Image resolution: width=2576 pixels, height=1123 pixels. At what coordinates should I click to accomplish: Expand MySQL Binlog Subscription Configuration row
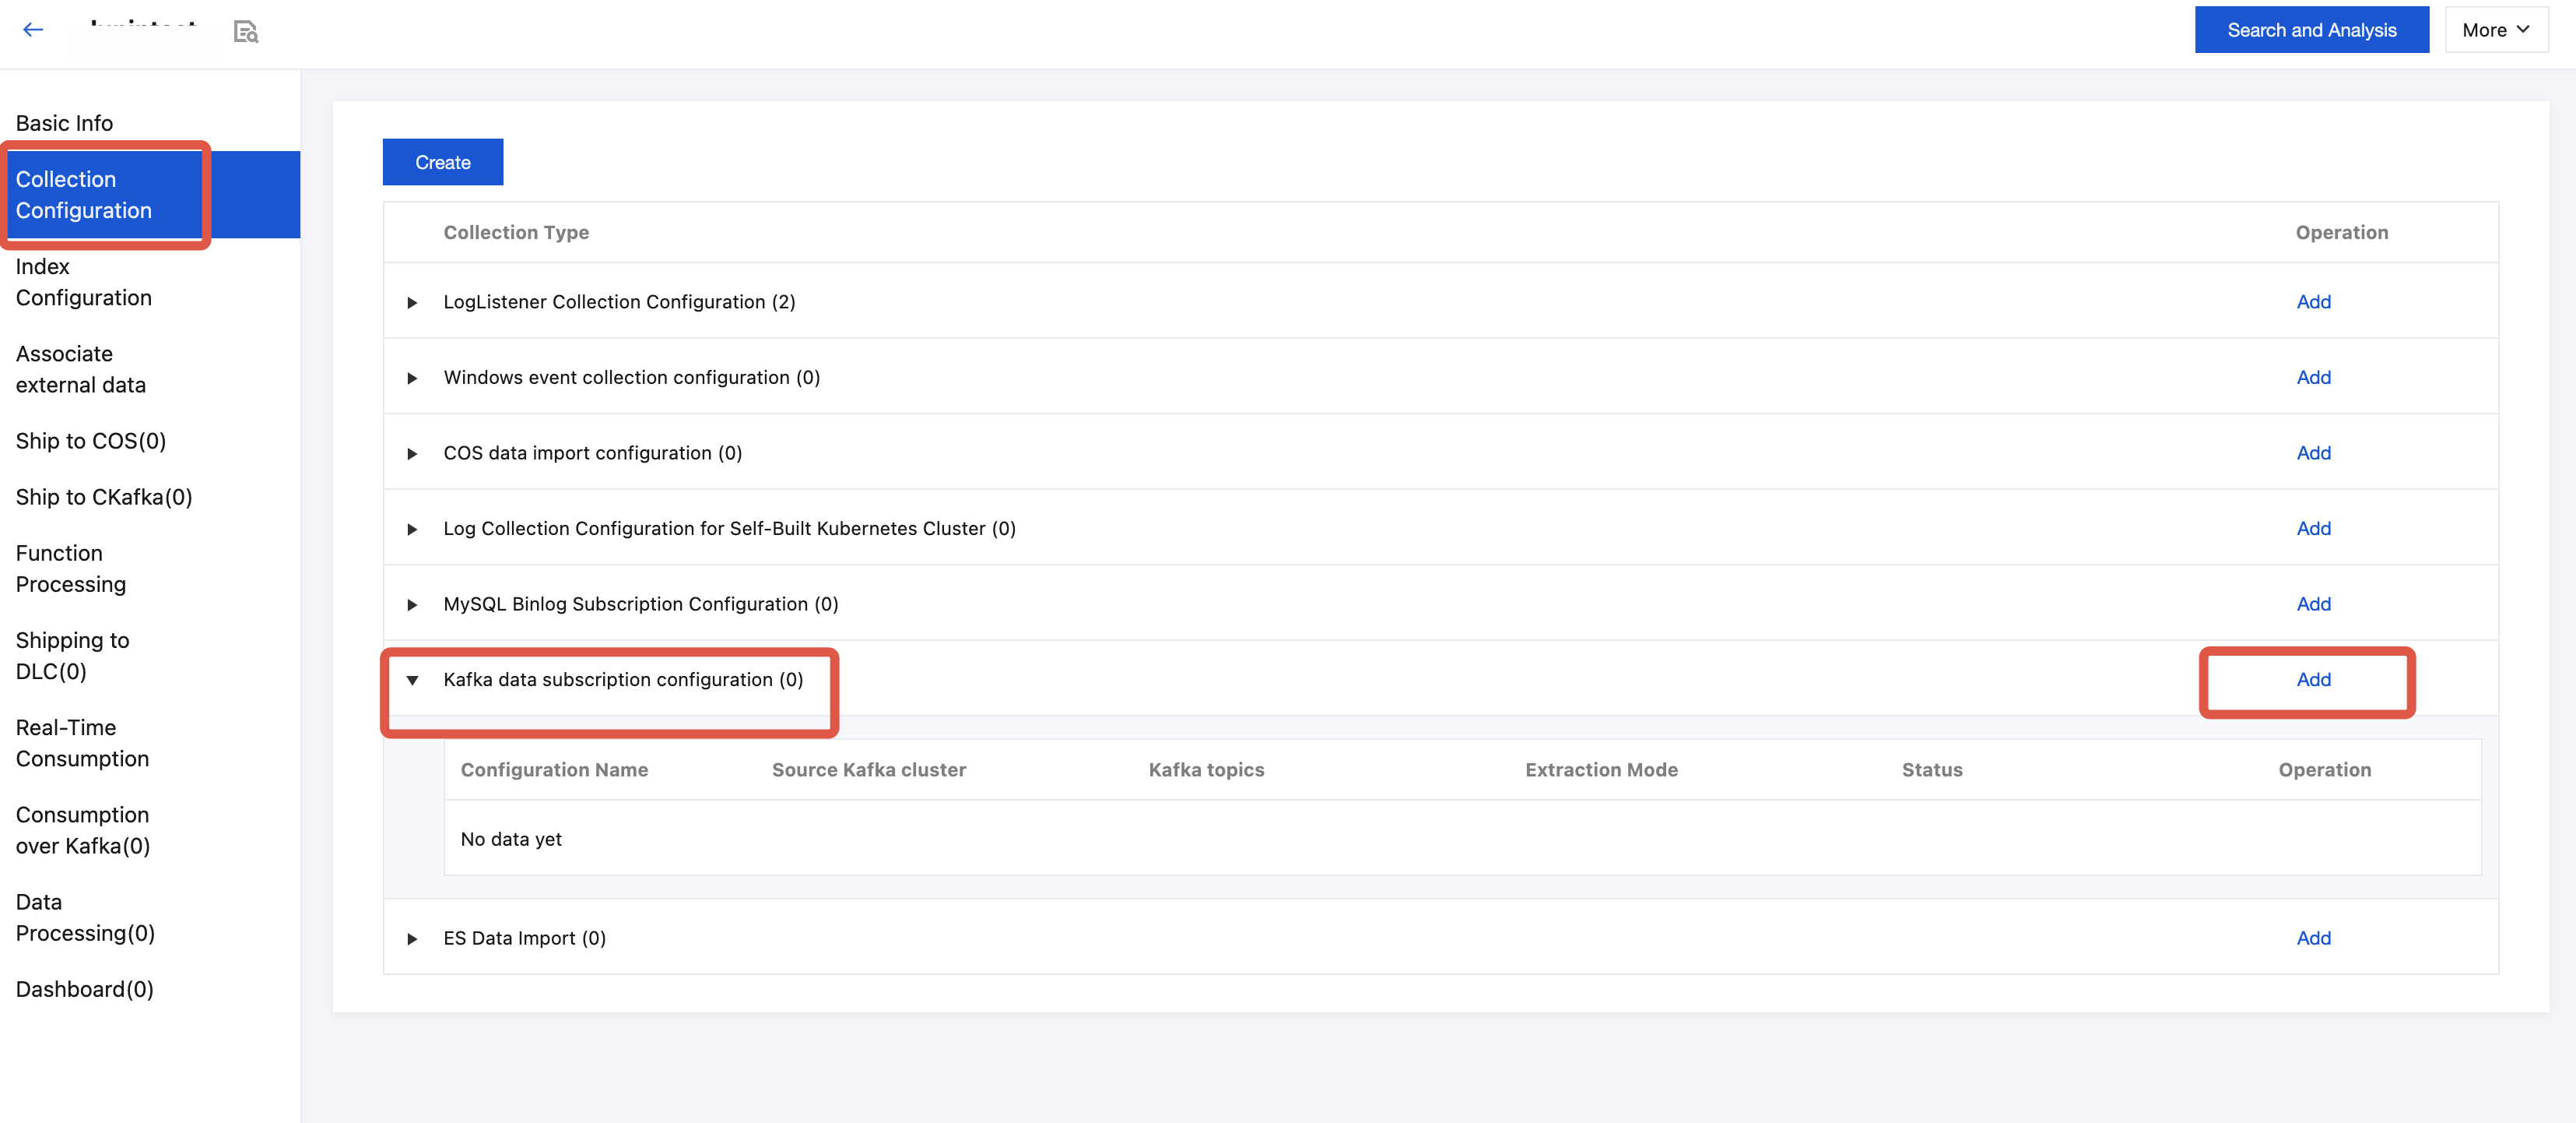tap(412, 604)
